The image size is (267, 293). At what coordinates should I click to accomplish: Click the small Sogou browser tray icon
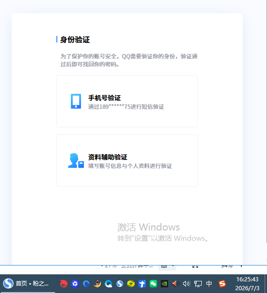[120, 284]
